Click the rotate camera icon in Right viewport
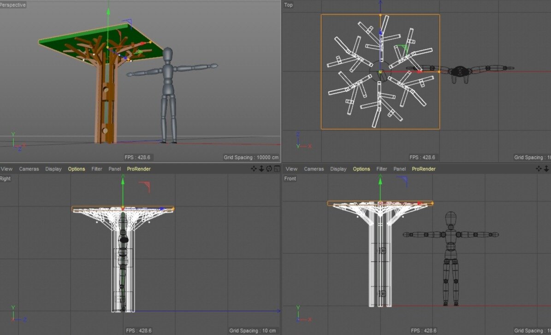 [269, 169]
